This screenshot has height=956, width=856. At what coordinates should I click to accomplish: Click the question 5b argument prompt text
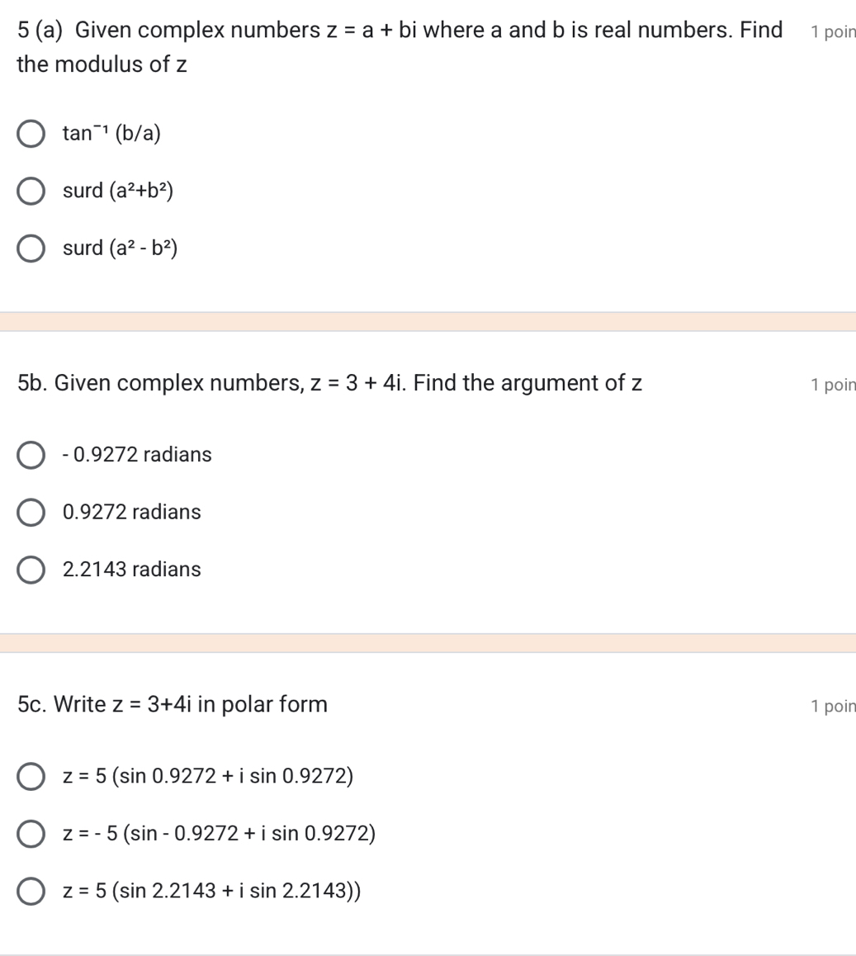(x=329, y=382)
